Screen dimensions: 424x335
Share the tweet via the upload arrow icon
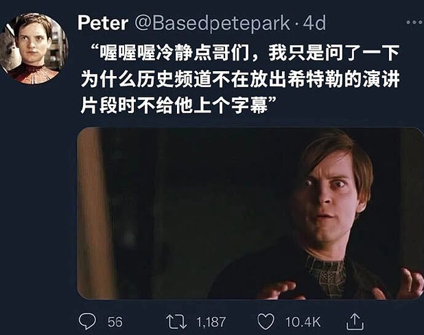[x=355, y=322]
